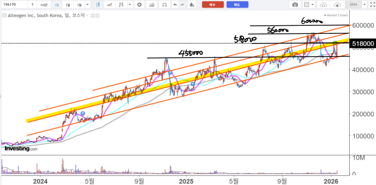Select the candlestick chart type icon
The height and width of the screenshot is (185, 376).
point(97,5)
